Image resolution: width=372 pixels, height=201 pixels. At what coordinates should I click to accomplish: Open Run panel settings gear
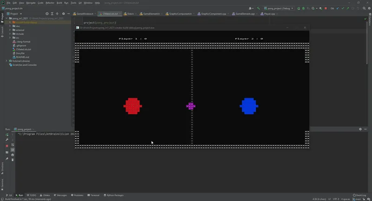click(360, 129)
